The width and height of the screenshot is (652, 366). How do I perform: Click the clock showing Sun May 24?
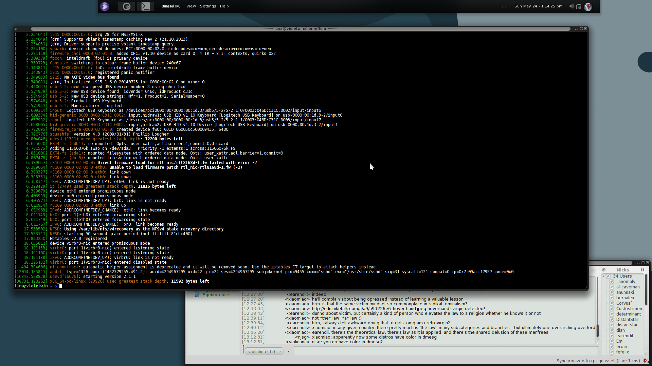[538, 6]
